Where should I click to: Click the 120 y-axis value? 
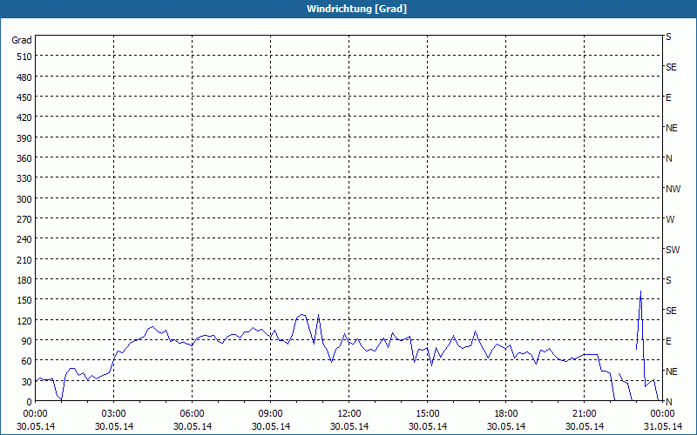click(24, 321)
